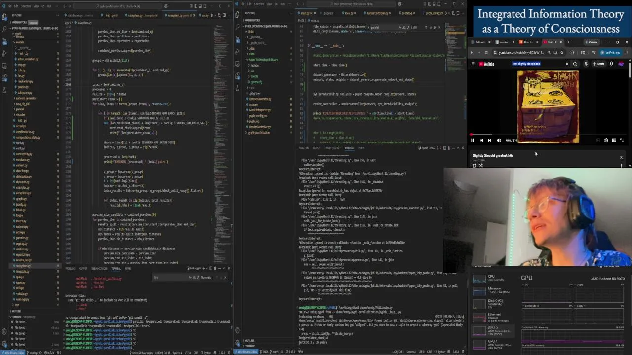
Task: Open YouTube hamburger guide menu
Action: click(473, 64)
